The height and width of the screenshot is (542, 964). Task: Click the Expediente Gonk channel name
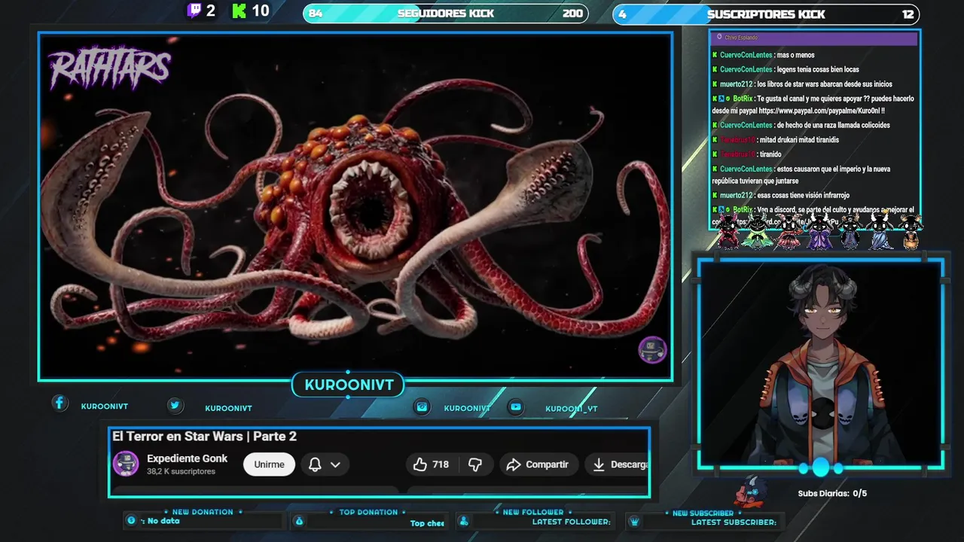187,458
